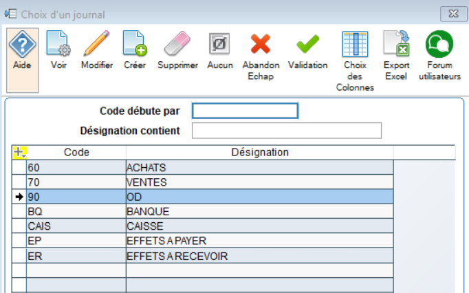The image size is (469, 293).
Task: Click the window icon beside Choix d'un journal
Action: tap(10, 14)
